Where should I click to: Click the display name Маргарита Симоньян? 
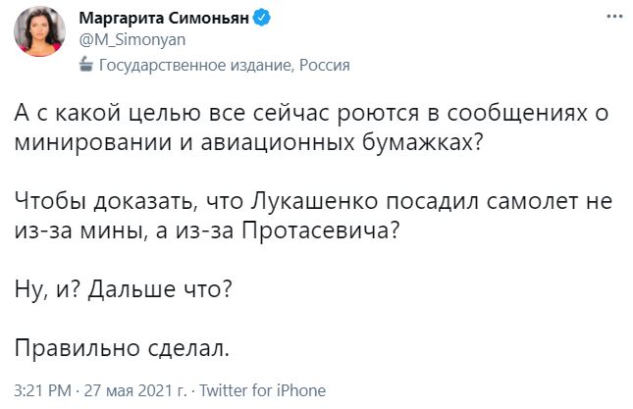163,18
